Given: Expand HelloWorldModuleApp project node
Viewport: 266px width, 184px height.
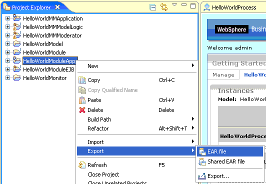Looking at the screenshot, I should (7, 60).
